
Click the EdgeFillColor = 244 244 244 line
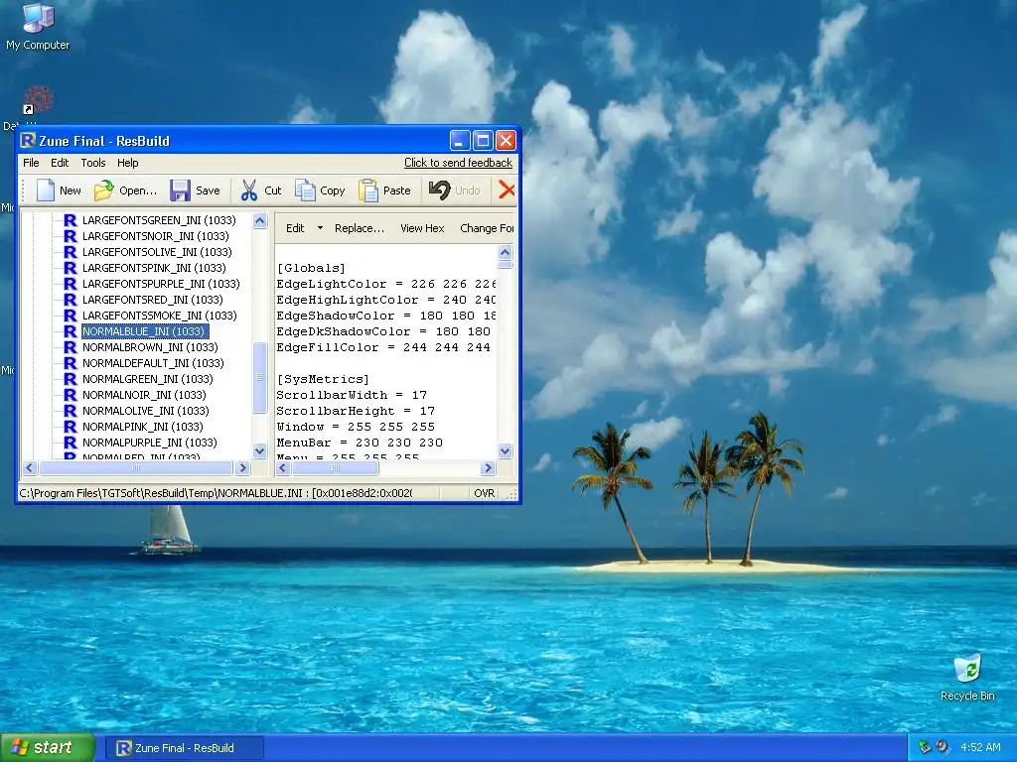pyautogui.click(x=383, y=347)
